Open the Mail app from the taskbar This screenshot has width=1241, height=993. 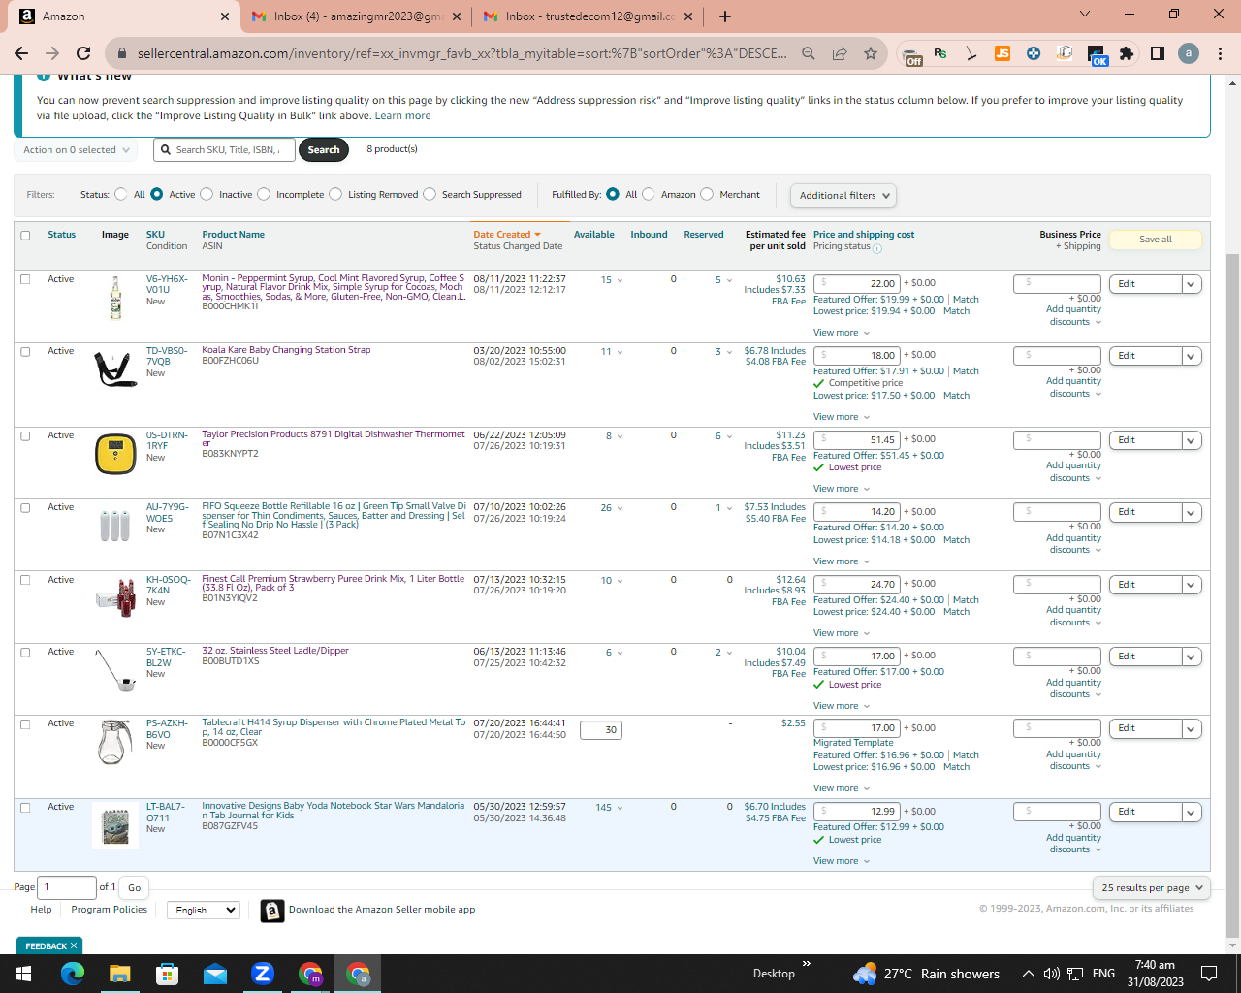click(x=214, y=974)
